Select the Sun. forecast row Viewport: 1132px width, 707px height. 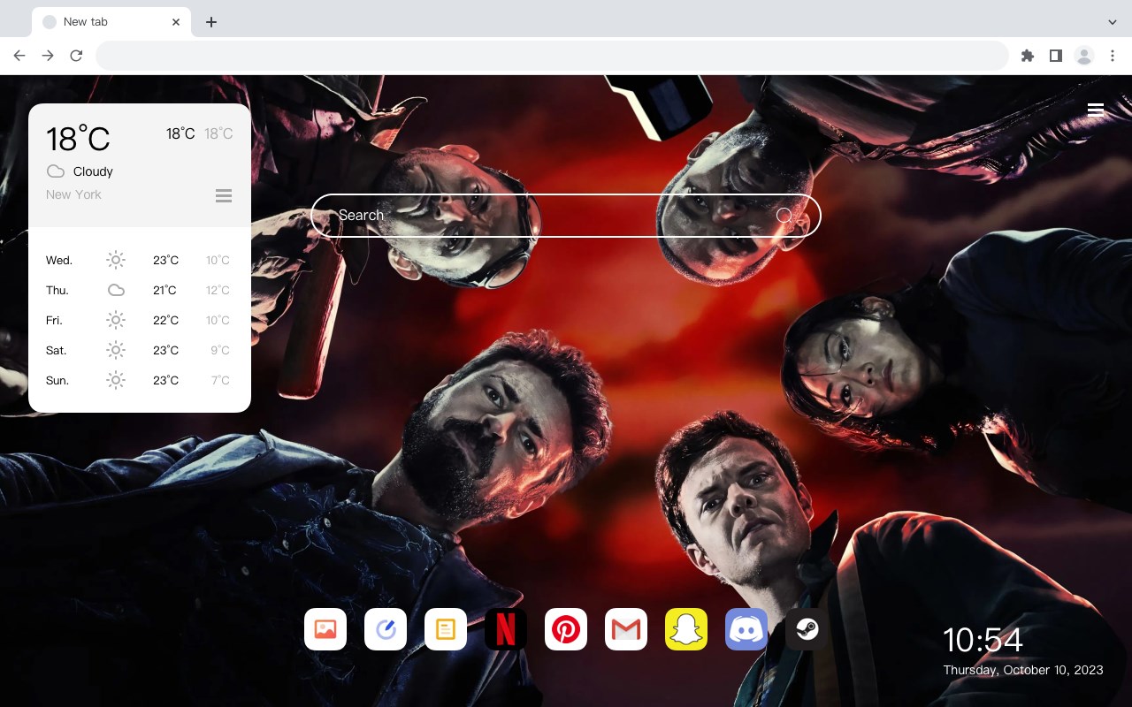pyautogui.click(x=140, y=380)
